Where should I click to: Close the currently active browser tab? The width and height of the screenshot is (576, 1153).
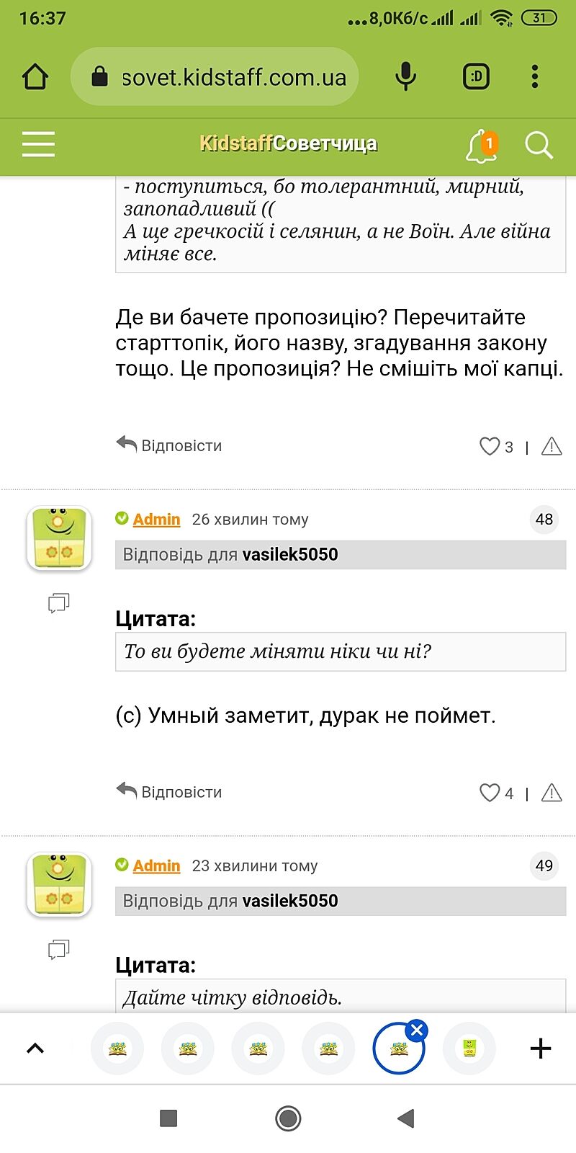[417, 1030]
